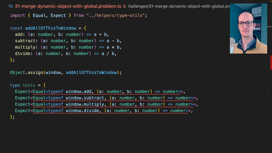Viewport: 272px width, 153px height.
Task: Click the tests type alias name
Action: pos(29,85)
